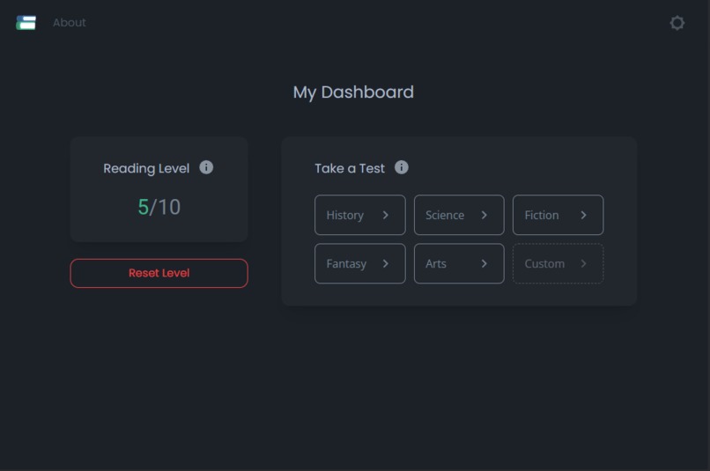This screenshot has width=710, height=471.
Task: Select the Fantasy test category
Action: [x=359, y=263]
